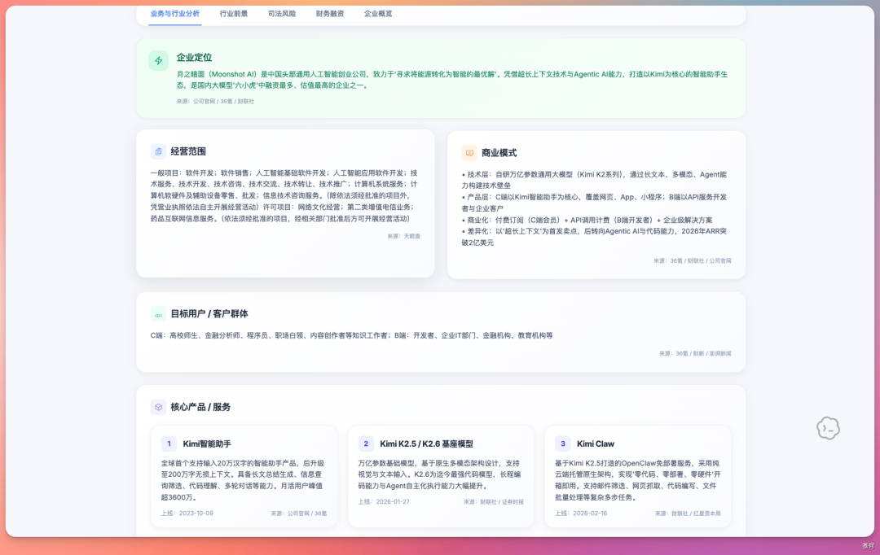Click the 企业定位 heading
This screenshot has height=555, width=880.
[x=194, y=57]
